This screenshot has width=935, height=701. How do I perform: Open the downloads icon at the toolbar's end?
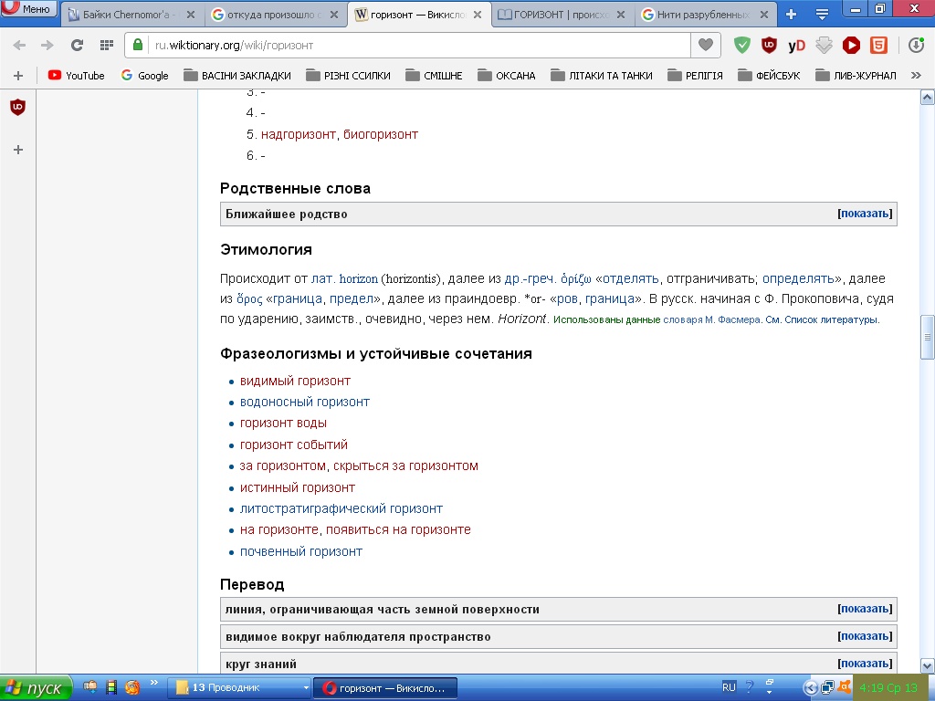tap(917, 46)
